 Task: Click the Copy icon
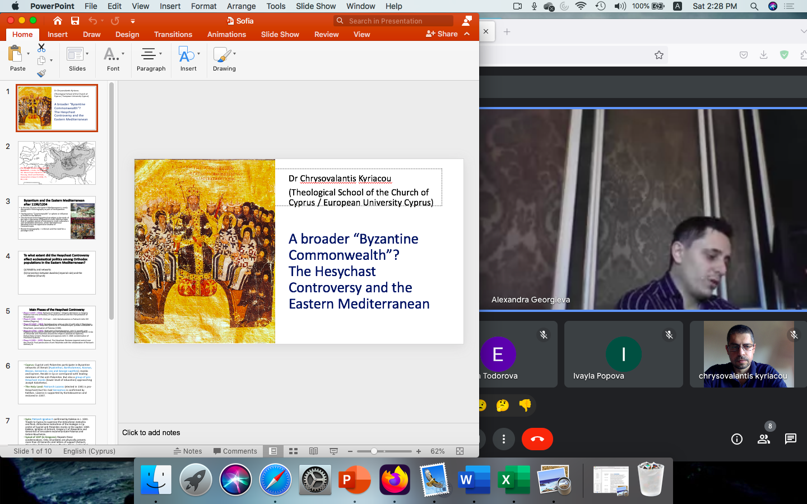(x=41, y=60)
